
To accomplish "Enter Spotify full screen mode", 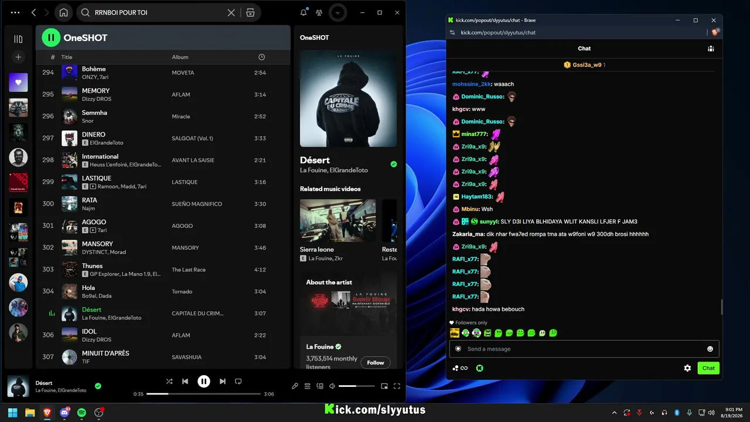I will (397, 386).
